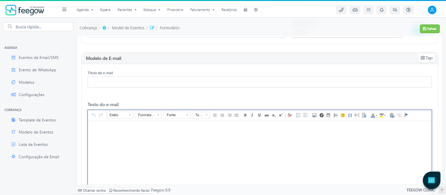Screen dimensions: 446x195
Task: Click the unlink icon
Action: pos(399,115)
